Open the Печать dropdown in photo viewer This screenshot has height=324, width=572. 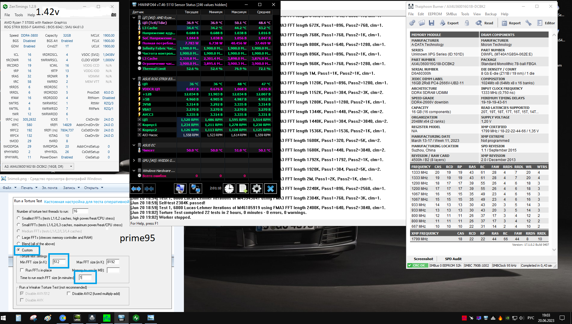pyautogui.click(x=29, y=188)
